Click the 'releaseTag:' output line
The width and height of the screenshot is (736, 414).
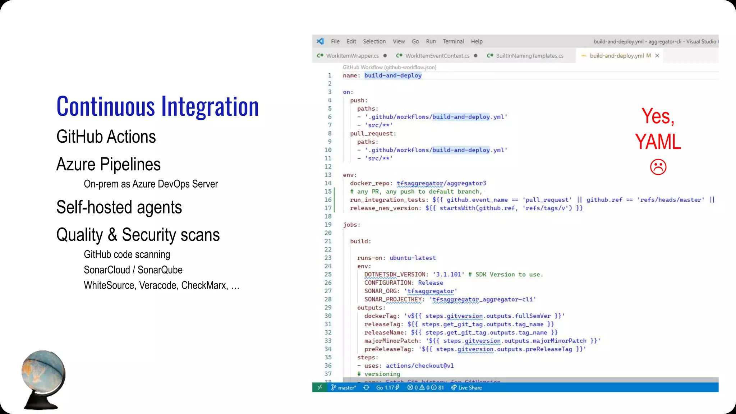pyautogui.click(x=459, y=324)
